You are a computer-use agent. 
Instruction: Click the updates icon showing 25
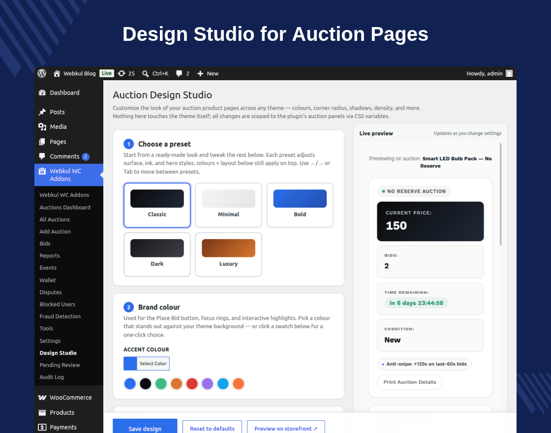point(122,73)
